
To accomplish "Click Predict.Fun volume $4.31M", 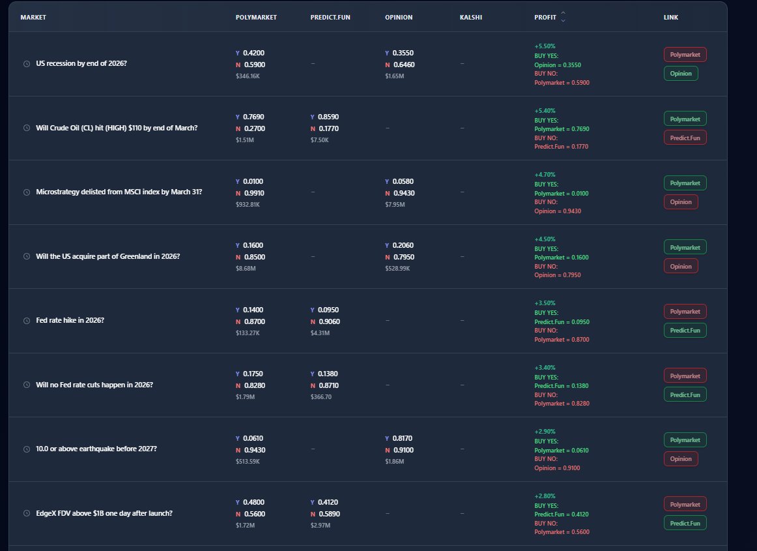I will (320, 333).
